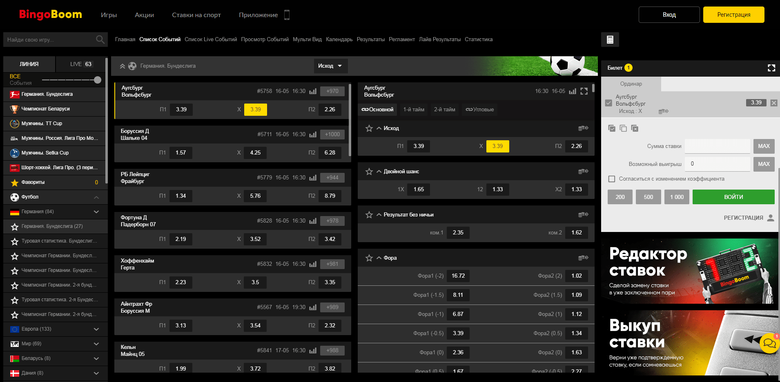Set quick stake 500
The image size is (780, 382).
point(649,197)
